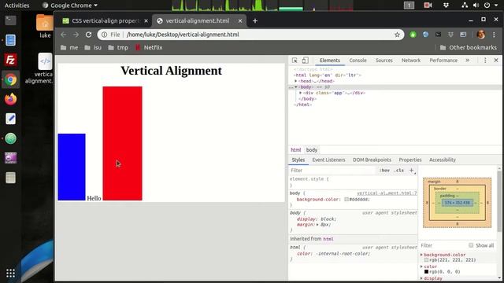Open the tmp bookmarks folder
This screenshot has width=504, height=283.
pyautogui.click(x=118, y=47)
